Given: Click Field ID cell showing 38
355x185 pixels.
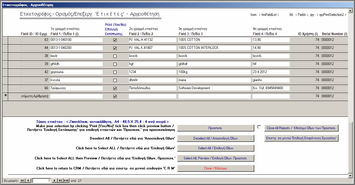Looking at the screenshot, I should [34, 56].
